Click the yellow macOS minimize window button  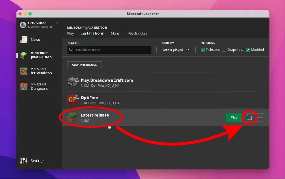[x=25, y=14]
